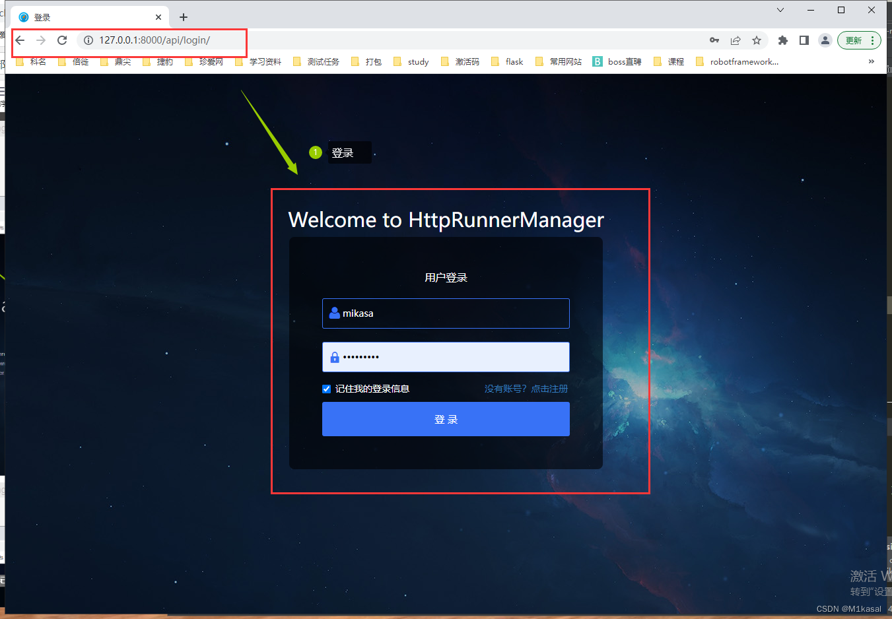Click the address bar URL 127.0.0.1:8000/api/login/
This screenshot has width=892, height=619.
154,40
